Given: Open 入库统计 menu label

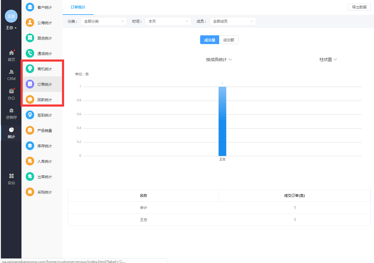Looking at the screenshot, I should 45,162.
